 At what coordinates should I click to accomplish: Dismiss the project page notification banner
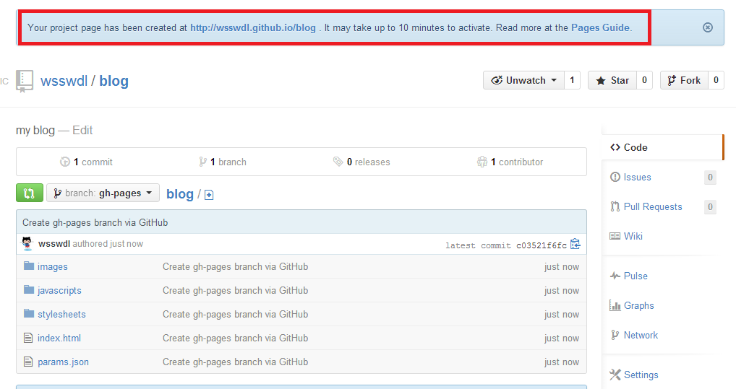708,27
